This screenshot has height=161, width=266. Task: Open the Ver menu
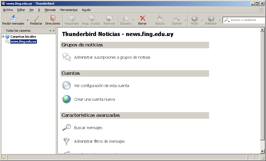pos(31,10)
